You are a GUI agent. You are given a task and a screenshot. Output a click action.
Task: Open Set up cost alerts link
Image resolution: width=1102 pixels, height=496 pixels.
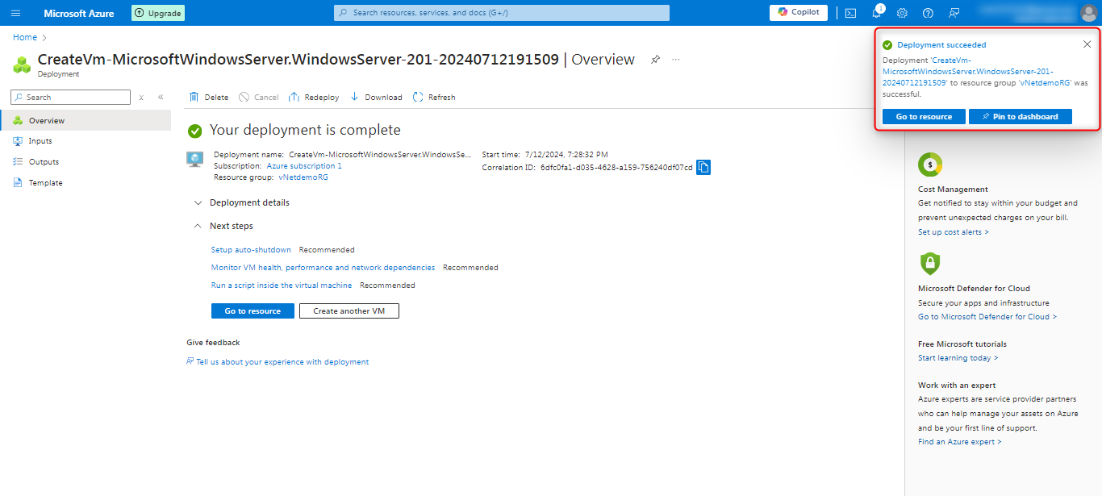[953, 232]
